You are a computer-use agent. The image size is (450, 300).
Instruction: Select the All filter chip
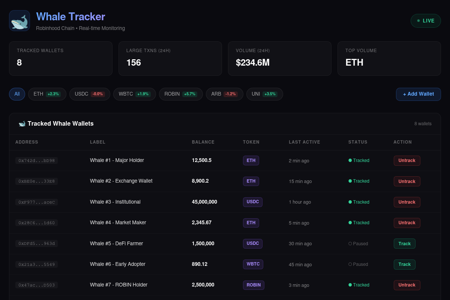point(17,94)
